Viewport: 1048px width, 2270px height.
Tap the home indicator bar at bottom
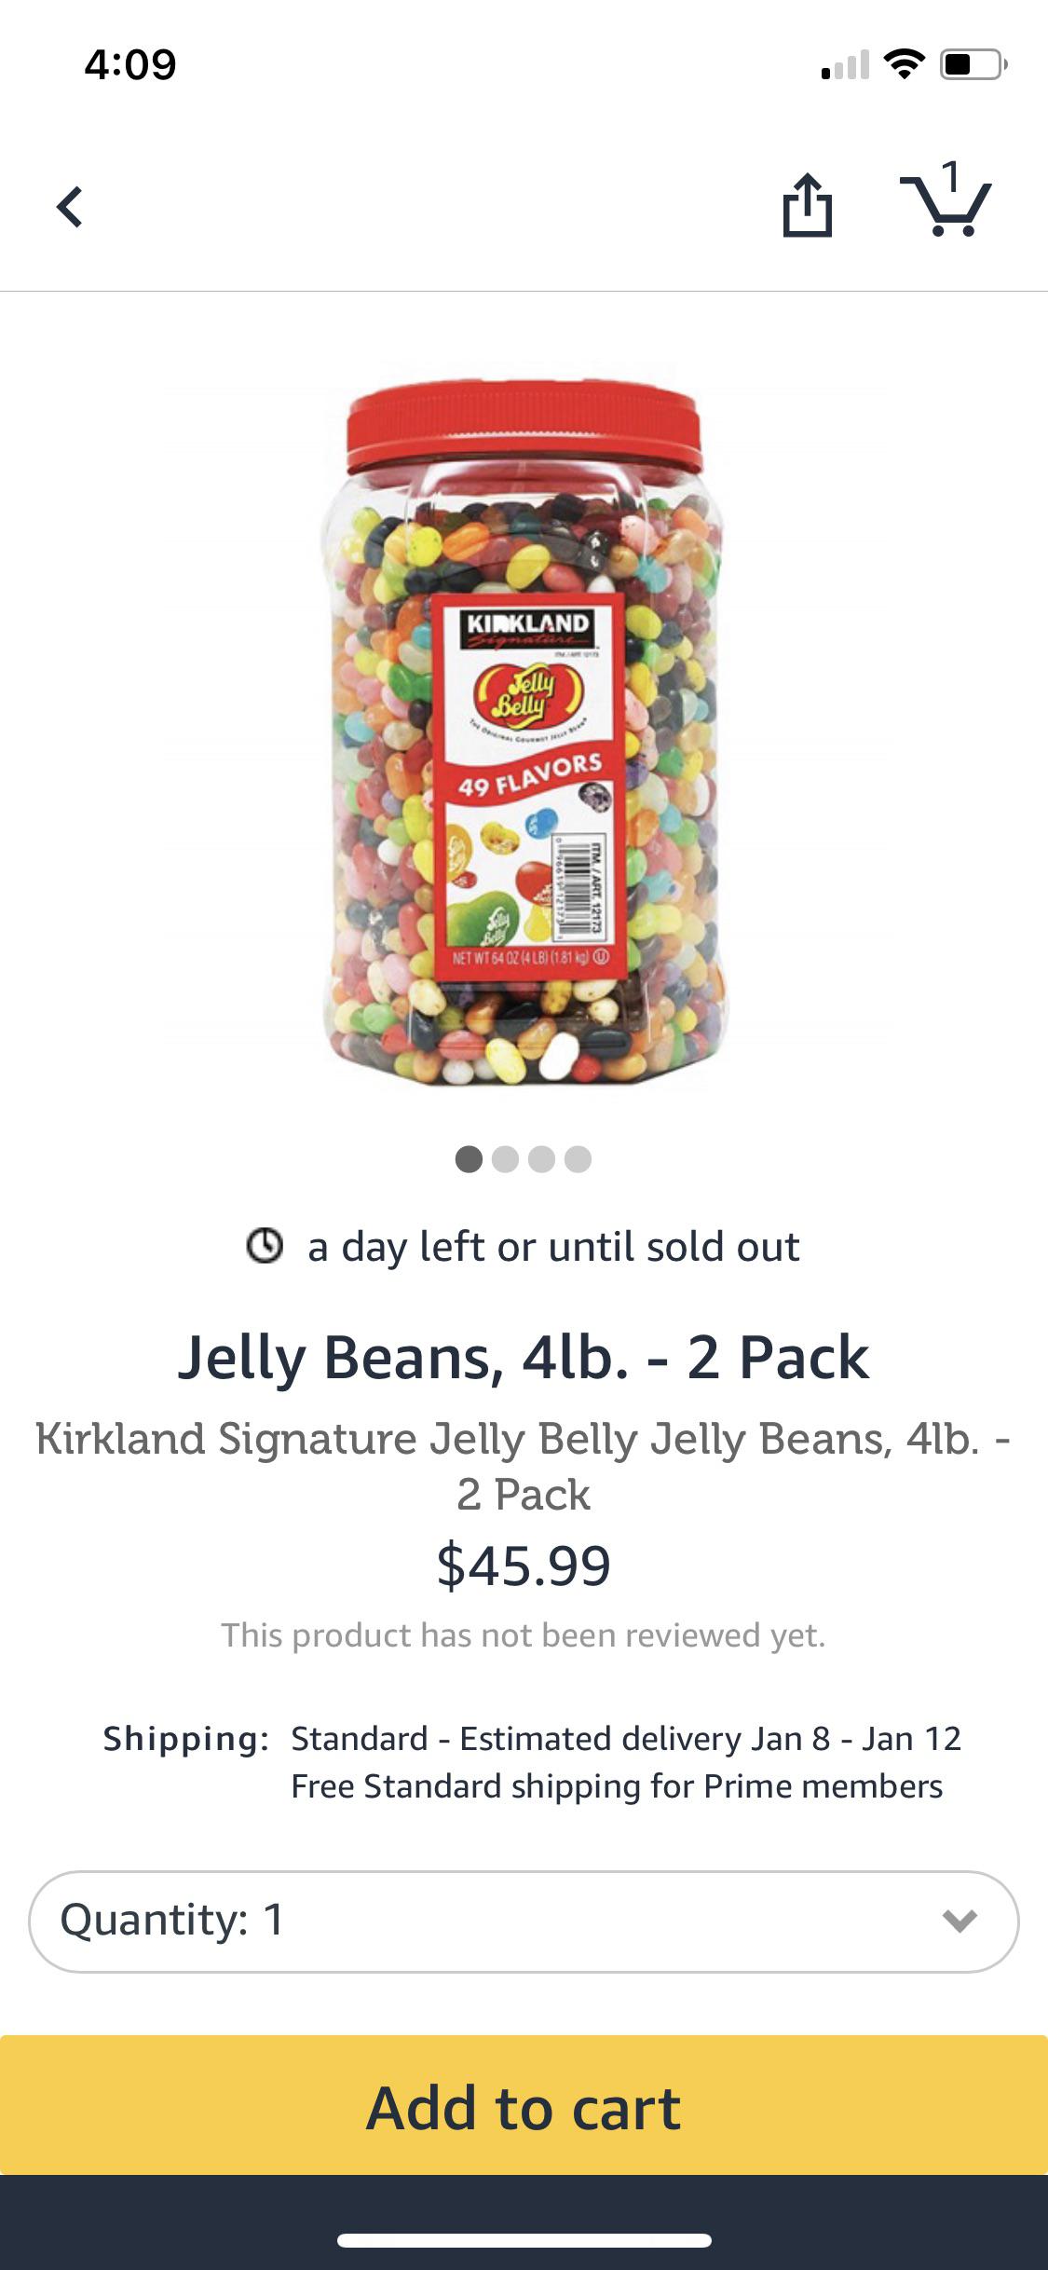524,2240
